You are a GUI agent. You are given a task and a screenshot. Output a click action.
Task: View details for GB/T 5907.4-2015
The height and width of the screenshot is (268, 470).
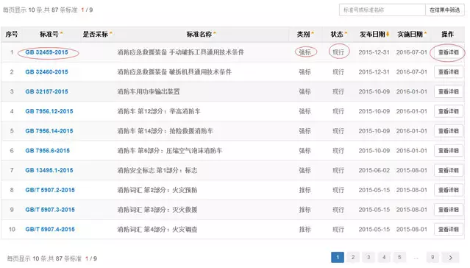tap(449, 229)
